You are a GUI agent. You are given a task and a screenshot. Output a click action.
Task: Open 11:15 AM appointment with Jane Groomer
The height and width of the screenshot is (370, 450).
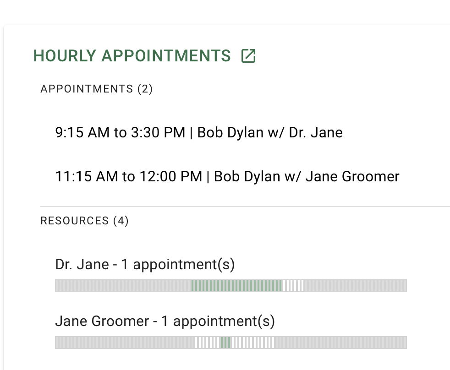227,176
